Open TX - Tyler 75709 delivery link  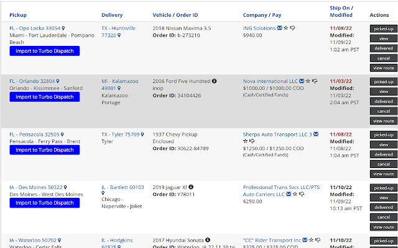(x=121, y=135)
